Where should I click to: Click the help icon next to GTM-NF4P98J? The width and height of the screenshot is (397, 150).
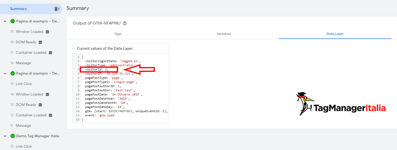125,23
